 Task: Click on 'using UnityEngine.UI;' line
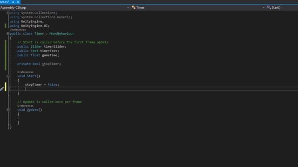29,26
